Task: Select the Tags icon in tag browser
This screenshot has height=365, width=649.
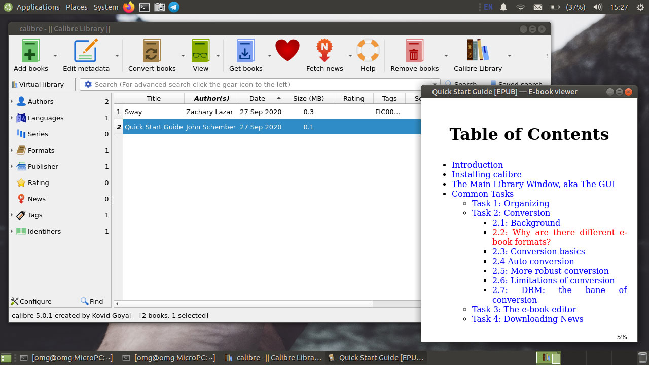Action: click(x=21, y=215)
